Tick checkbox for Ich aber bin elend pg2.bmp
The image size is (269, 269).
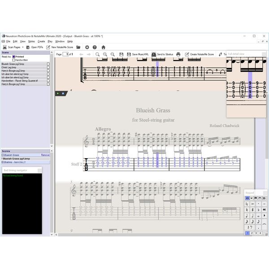48,78
